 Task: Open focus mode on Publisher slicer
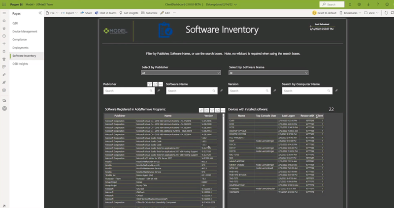click(155, 84)
